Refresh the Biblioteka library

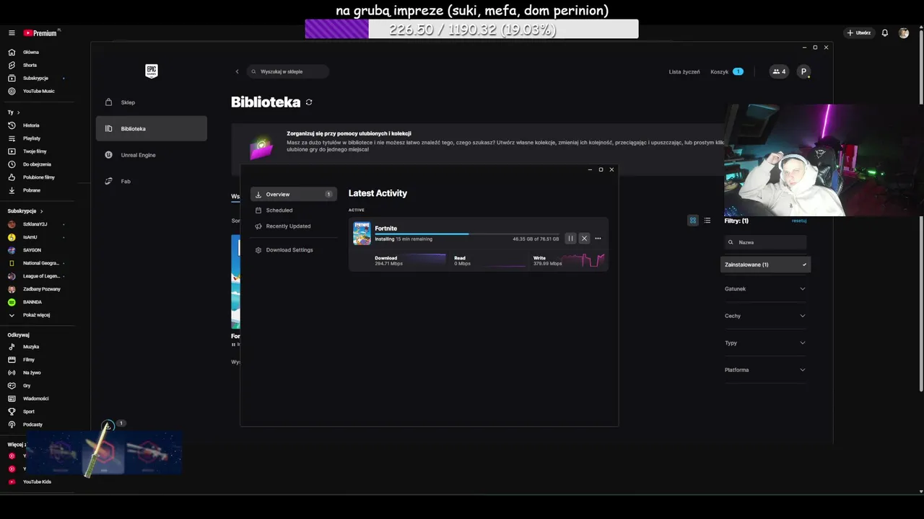pyautogui.click(x=309, y=102)
